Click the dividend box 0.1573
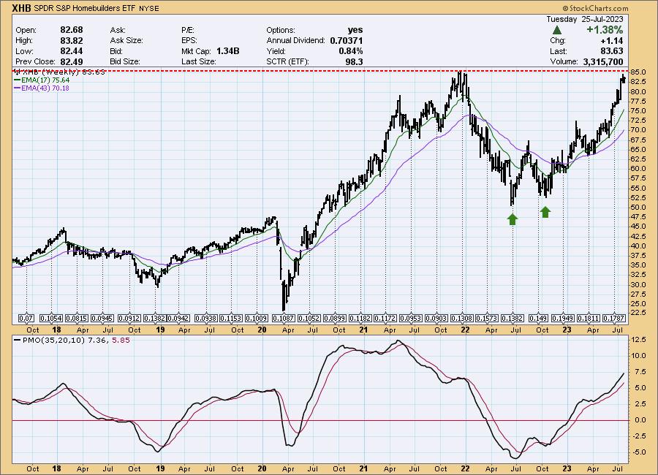 [488, 319]
